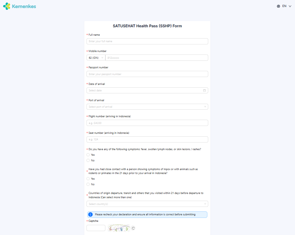Open the Date of arrival picker

point(147,91)
